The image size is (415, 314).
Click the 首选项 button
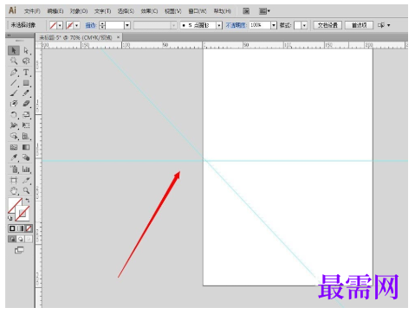click(360, 25)
